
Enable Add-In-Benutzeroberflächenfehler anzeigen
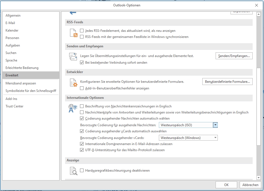(82, 88)
